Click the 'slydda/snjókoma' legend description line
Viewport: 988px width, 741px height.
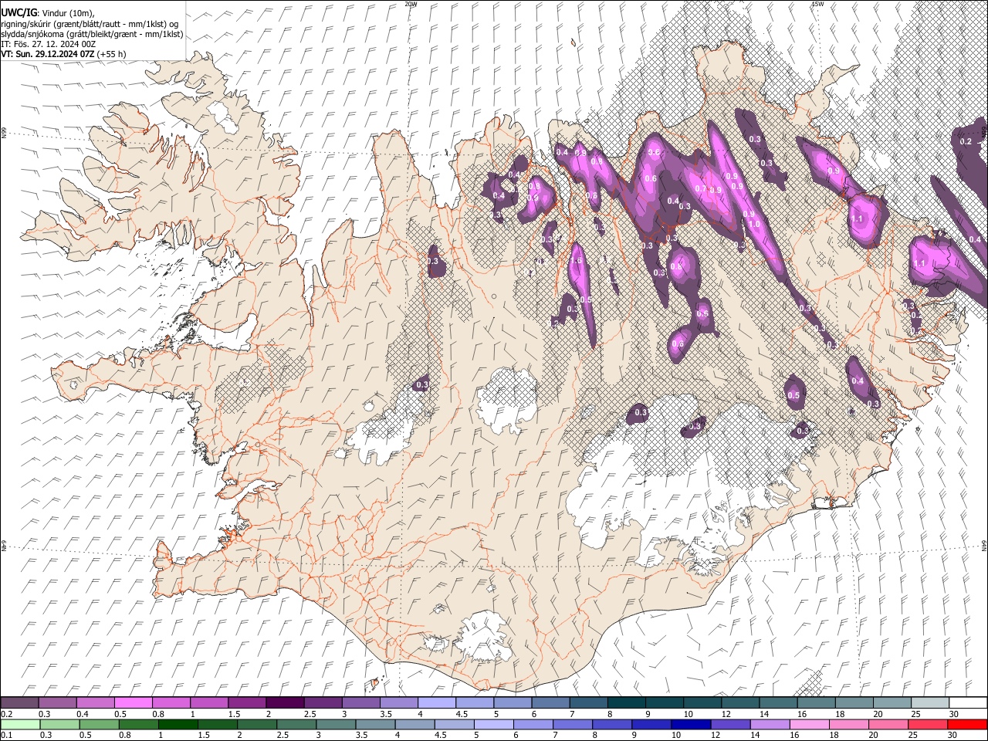point(92,33)
